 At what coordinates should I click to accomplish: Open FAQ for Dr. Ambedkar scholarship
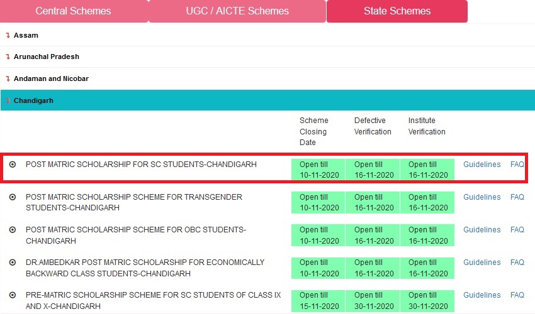click(517, 263)
